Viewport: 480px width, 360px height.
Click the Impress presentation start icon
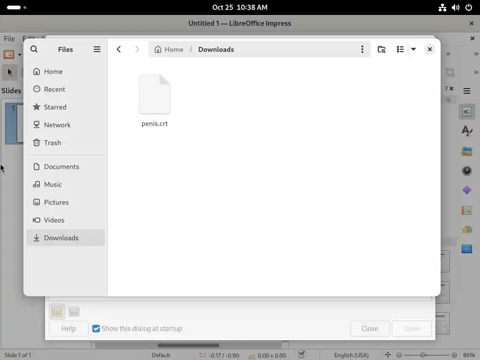(9, 54)
